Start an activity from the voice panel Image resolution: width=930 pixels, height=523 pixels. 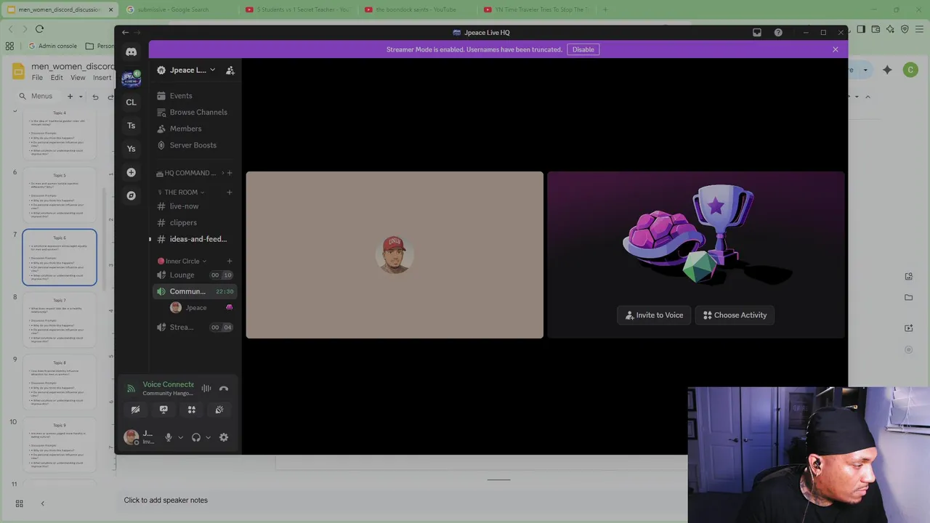192,410
